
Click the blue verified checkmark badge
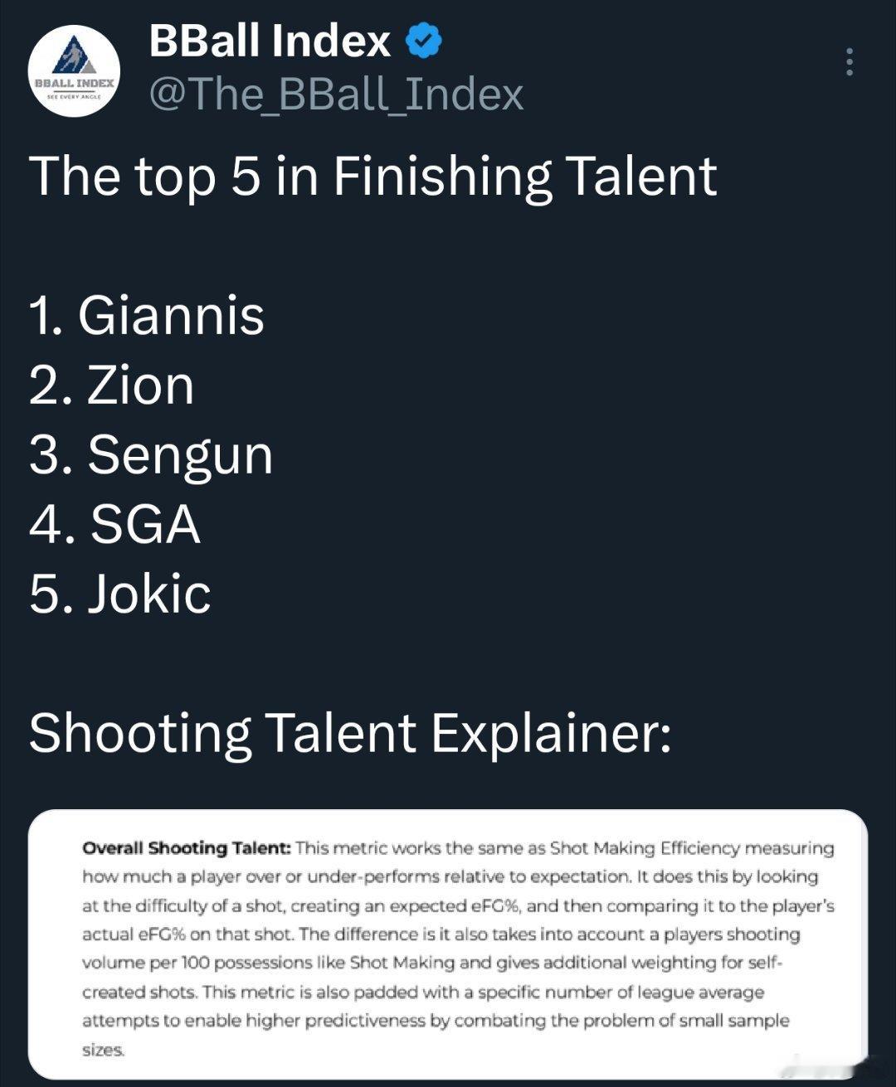(424, 41)
